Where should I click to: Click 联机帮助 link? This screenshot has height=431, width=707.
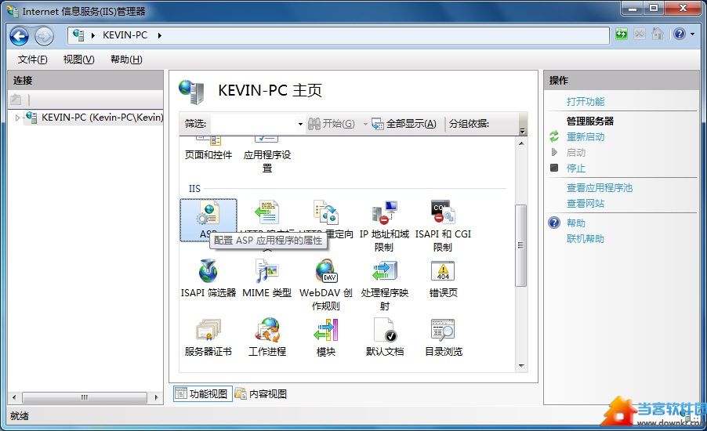point(586,239)
